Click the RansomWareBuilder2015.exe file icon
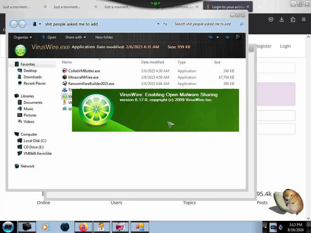The image size is (311, 233). (x=65, y=83)
